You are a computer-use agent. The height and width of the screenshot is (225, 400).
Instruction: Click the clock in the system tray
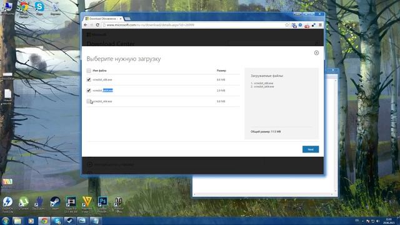click(x=389, y=221)
